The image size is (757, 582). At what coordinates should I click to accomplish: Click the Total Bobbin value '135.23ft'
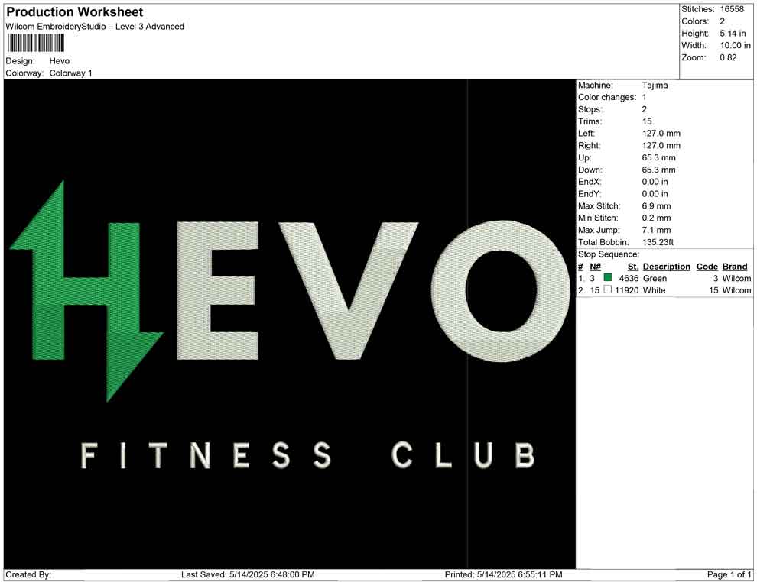coord(658,242)
